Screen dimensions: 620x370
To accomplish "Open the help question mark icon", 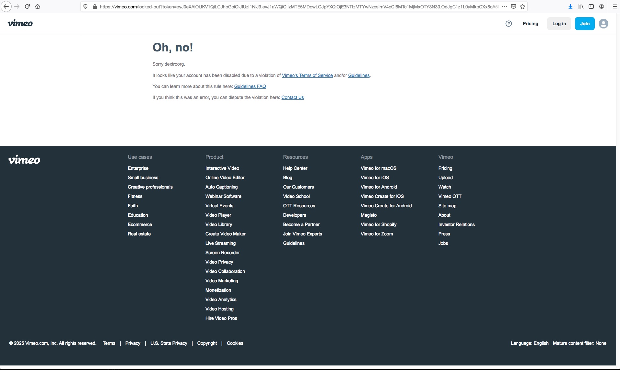I will (x=509, y=24).
